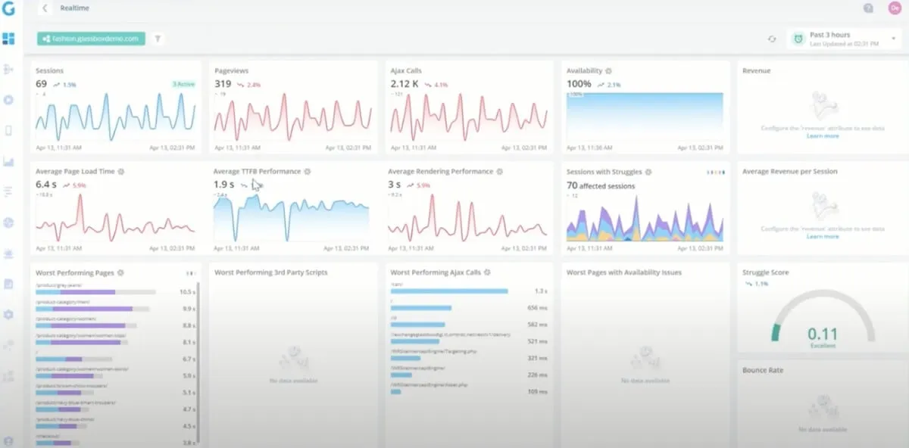The width and height of the screenshot is (909, 448).
Task: Click info icon beside Average Page Load Time
Action: [121, 172]
